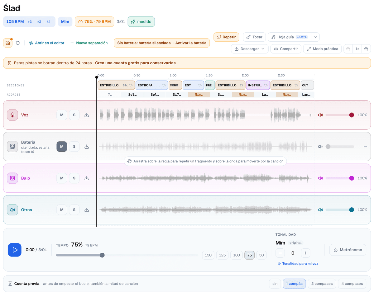Select the first ESTRIBILLO 14c section

(116, 85)
